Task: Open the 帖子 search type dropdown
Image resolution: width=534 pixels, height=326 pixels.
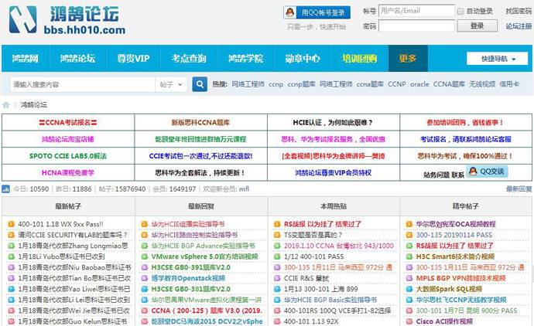Action: (x=171, y=84)
